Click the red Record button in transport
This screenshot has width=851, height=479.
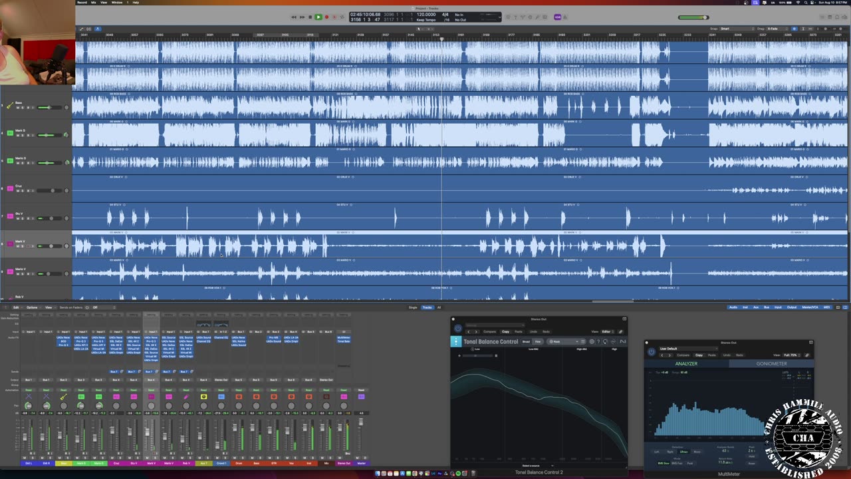[326, 17]
